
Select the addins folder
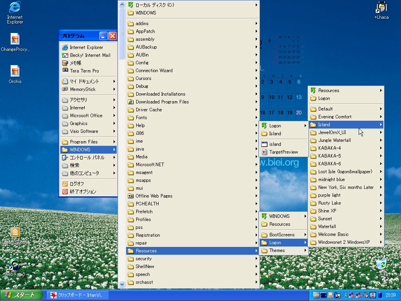pyautogui.click(x=193, y=23)
